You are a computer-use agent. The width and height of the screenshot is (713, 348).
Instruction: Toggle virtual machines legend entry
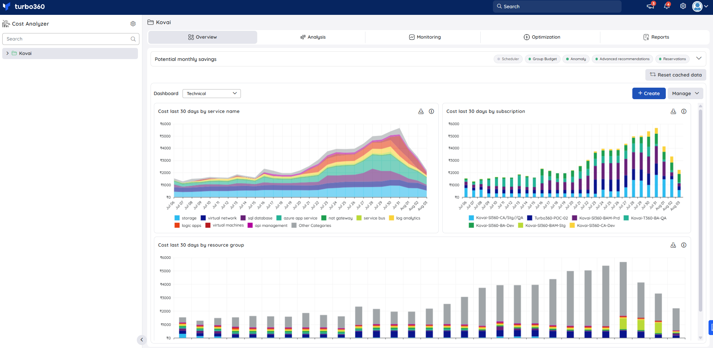pyautogui.click(x=225, y=225)
